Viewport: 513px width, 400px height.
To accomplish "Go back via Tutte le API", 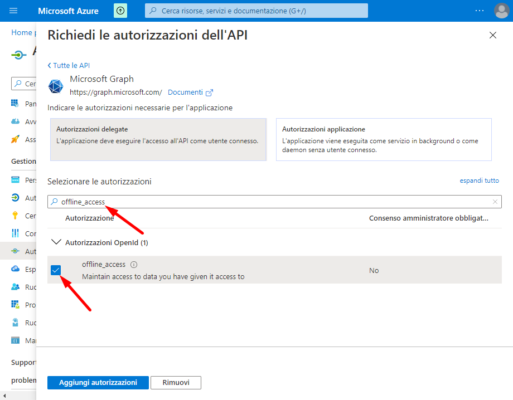I will click(69, 65).
